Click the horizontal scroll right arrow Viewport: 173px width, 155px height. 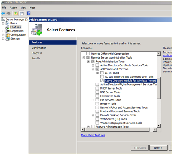tap(155, 130)
